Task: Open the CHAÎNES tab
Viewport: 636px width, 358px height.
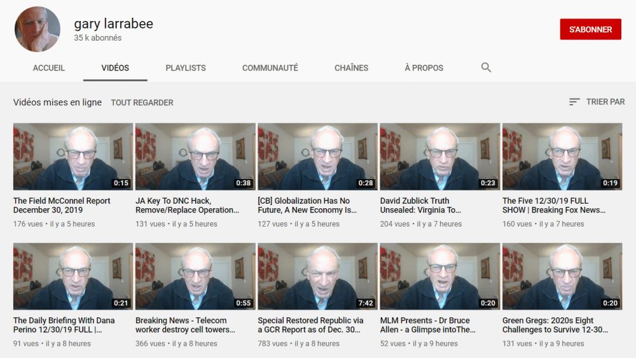Action: [351, 68]
